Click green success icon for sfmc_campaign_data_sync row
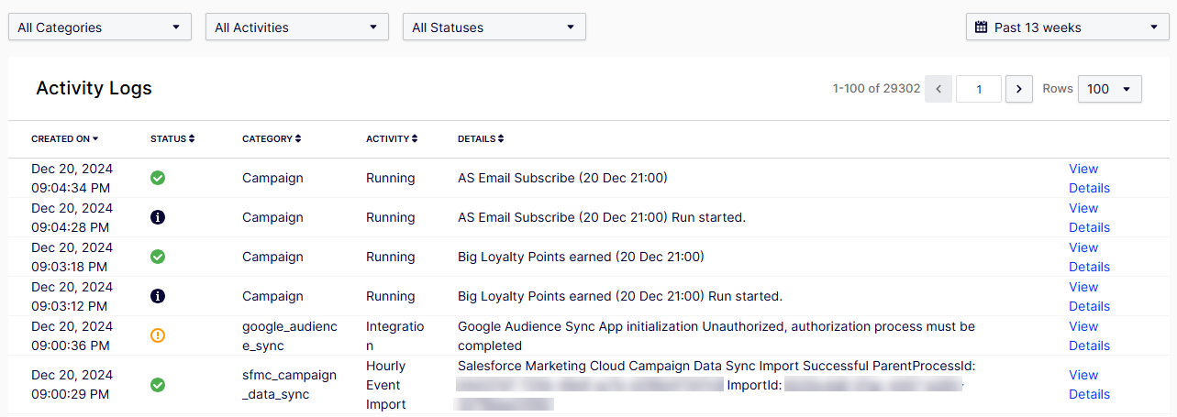The height and width of the screenshot is (417, 1177). (x=158, y=385)
